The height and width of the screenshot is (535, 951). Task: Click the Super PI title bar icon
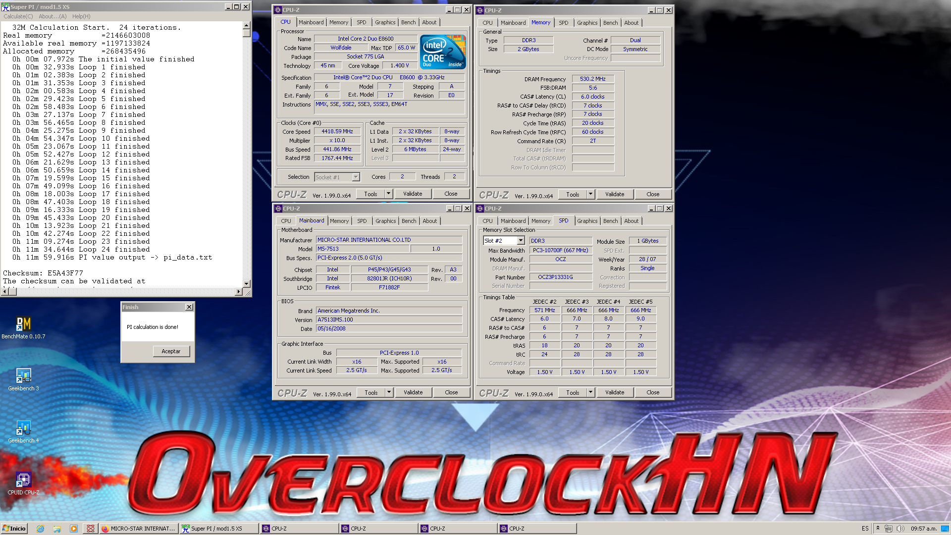pos(5,7)
